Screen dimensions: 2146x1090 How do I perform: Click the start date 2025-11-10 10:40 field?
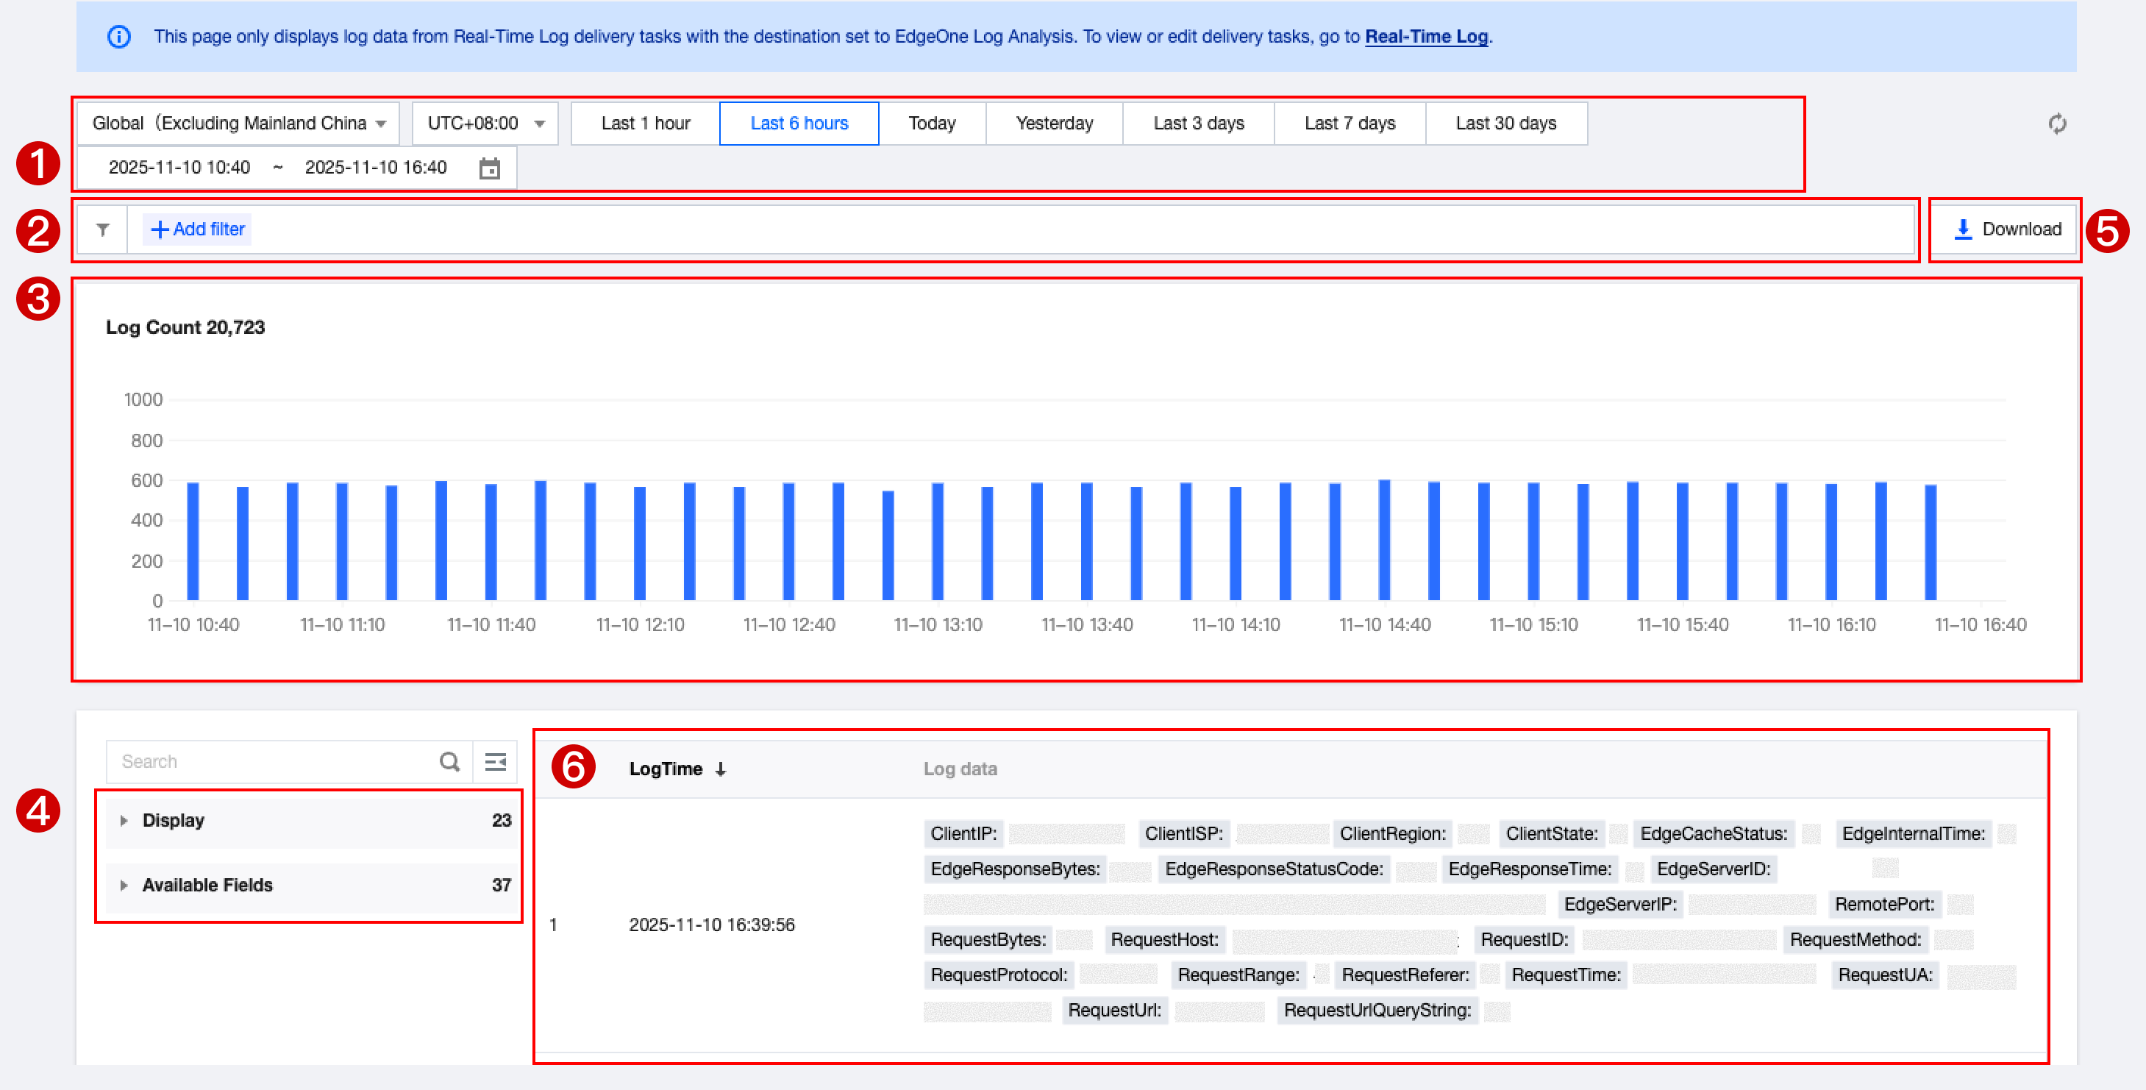(x=179, y=168)
